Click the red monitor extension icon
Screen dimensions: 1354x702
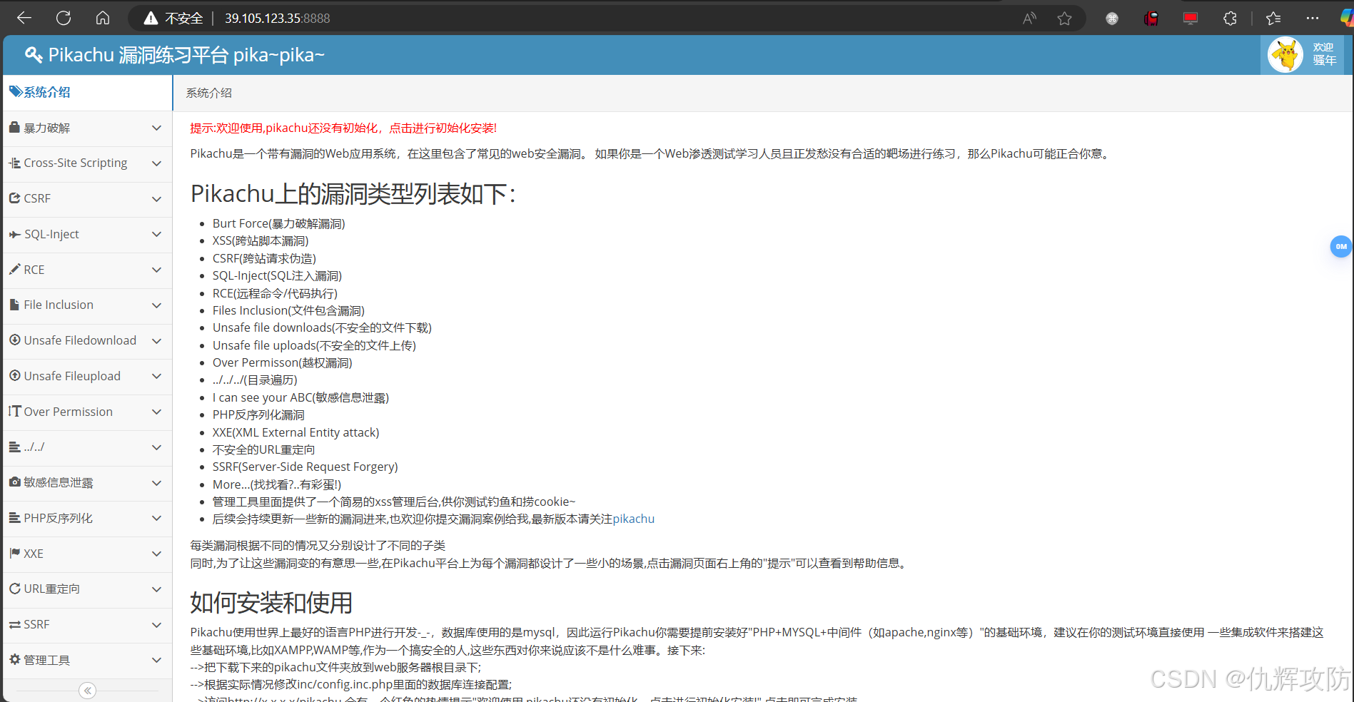point(1191,19)
